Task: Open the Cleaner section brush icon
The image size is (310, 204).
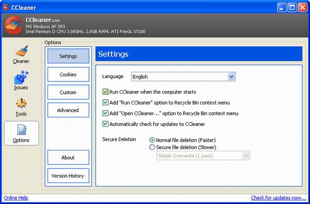Action: (x=22, y=51)
